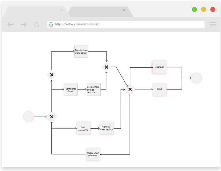The height and width of the screenshot is (171, 221).
Task: Select the gateway before Approval and Block
Action: pyautogui.click(x=130, y=89)
